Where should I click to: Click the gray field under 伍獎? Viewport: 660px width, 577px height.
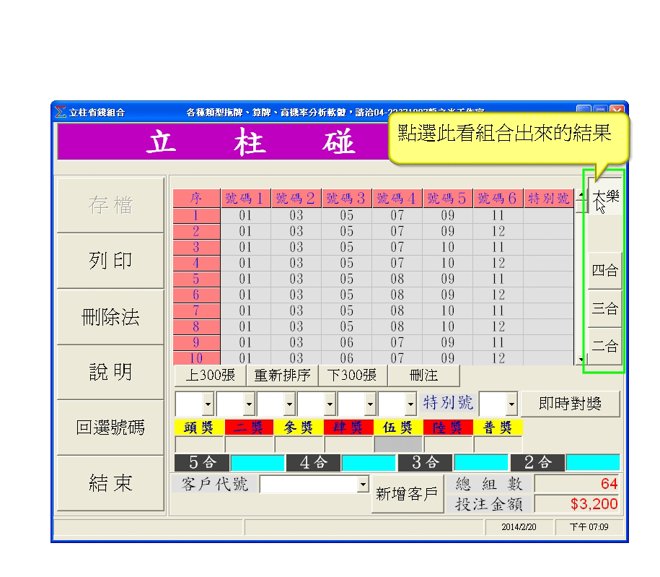(x=398, y=444)
